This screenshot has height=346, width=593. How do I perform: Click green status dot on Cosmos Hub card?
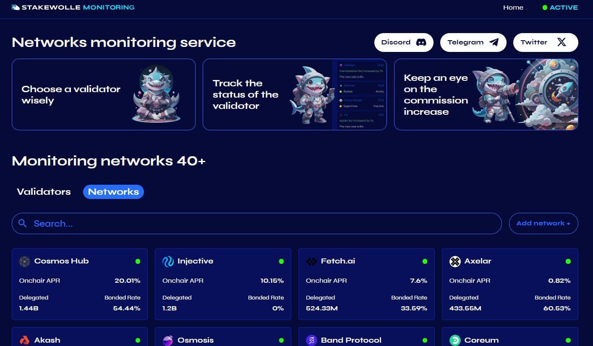138,261
